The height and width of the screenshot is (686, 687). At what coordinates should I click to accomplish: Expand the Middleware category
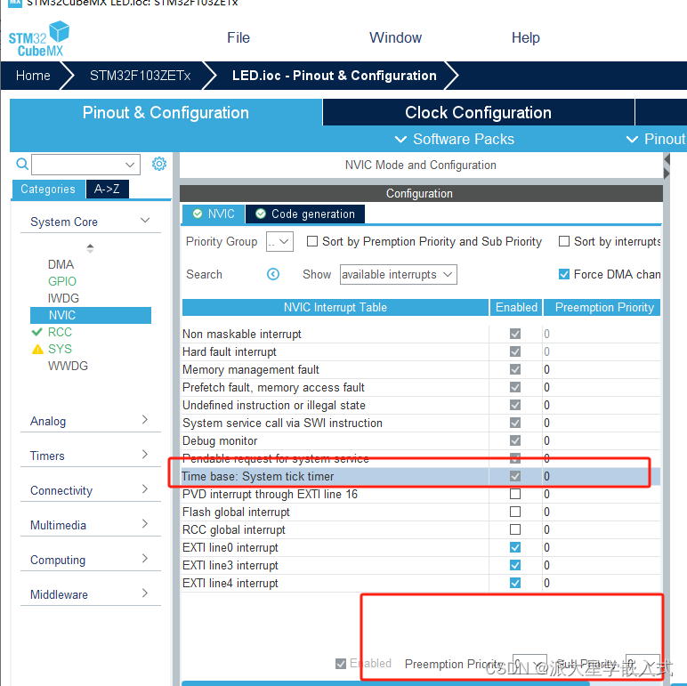click(x=90, y=594)
